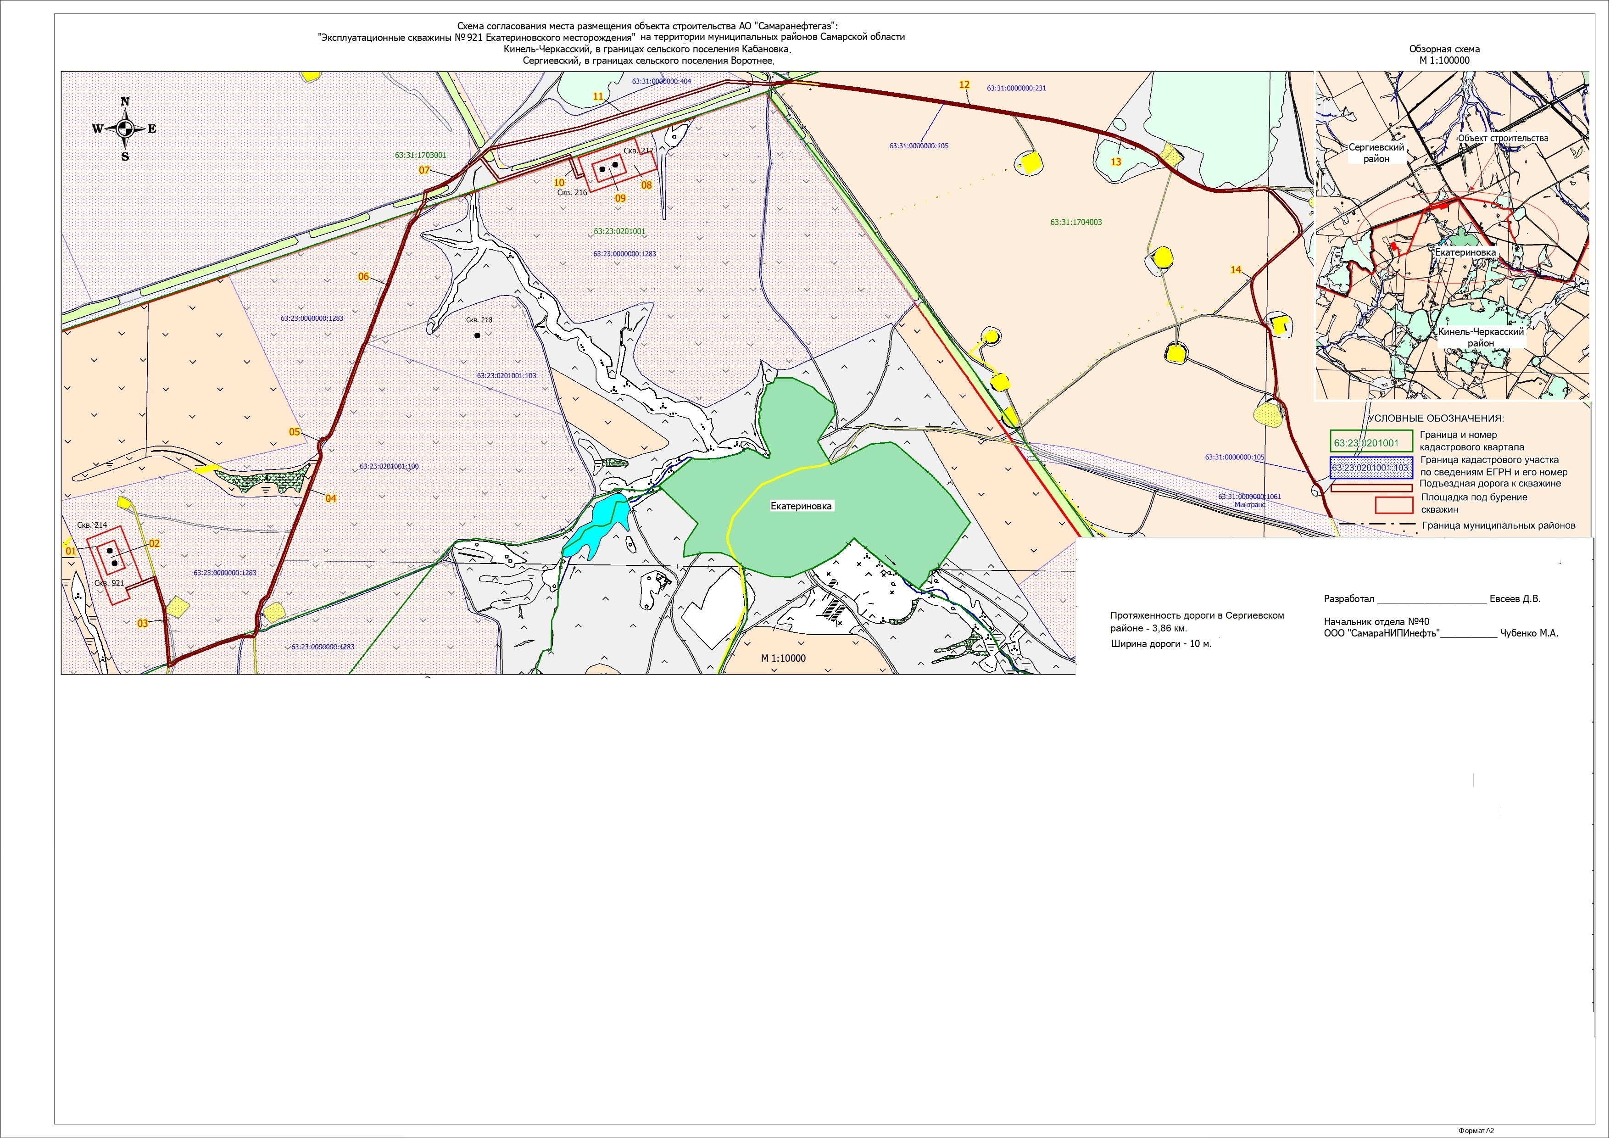Screen dimensions: 1610x1139
Task: Click the black well dot under Скв. 218
Action: 478,335
